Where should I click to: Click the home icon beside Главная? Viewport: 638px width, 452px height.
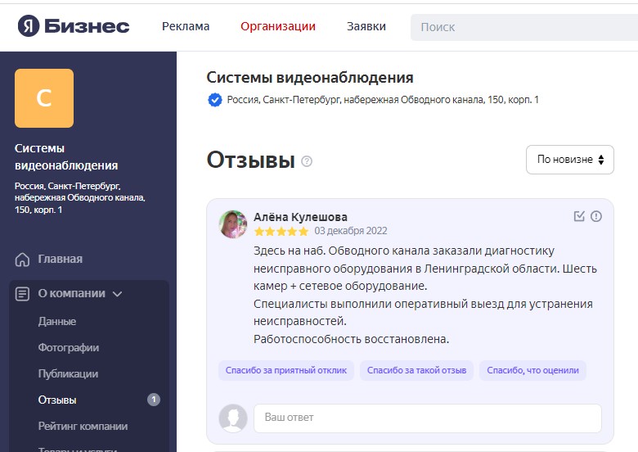(23, 260)
